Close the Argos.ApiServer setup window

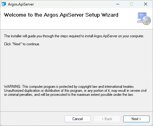pyautogui.click(x=146, y=4)
